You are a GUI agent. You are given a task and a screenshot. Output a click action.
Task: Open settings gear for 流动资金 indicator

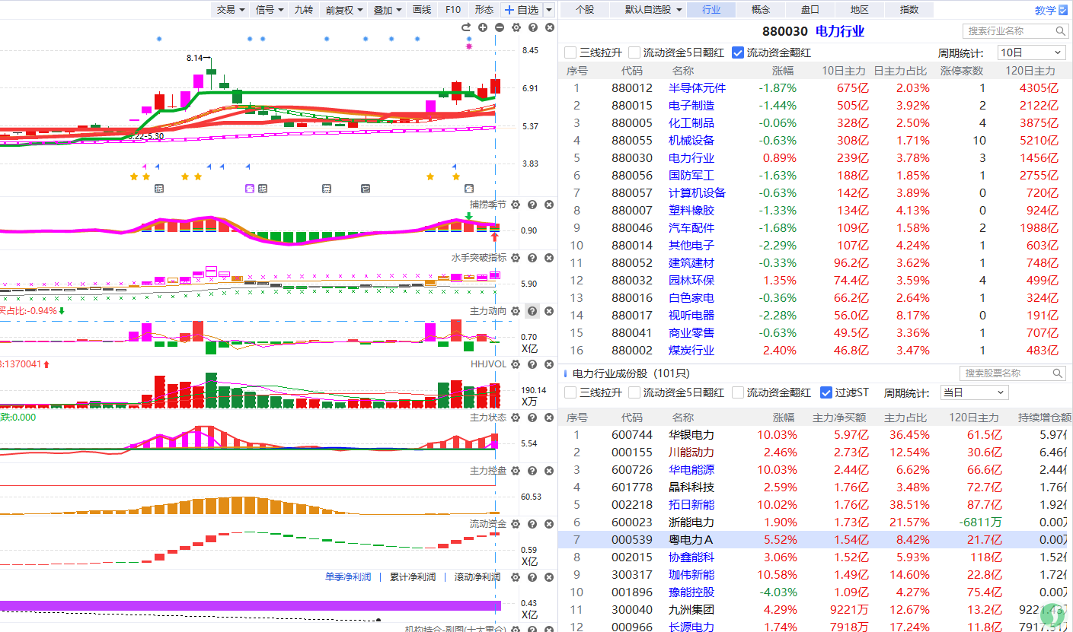tap(516, 524)
